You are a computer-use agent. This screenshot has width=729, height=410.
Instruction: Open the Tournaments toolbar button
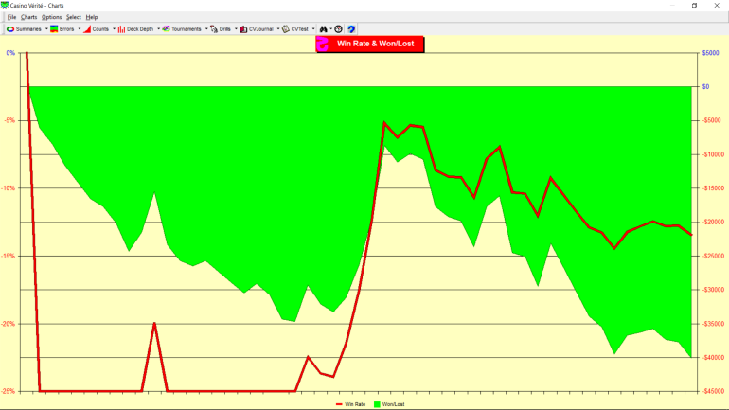(167, 29)
